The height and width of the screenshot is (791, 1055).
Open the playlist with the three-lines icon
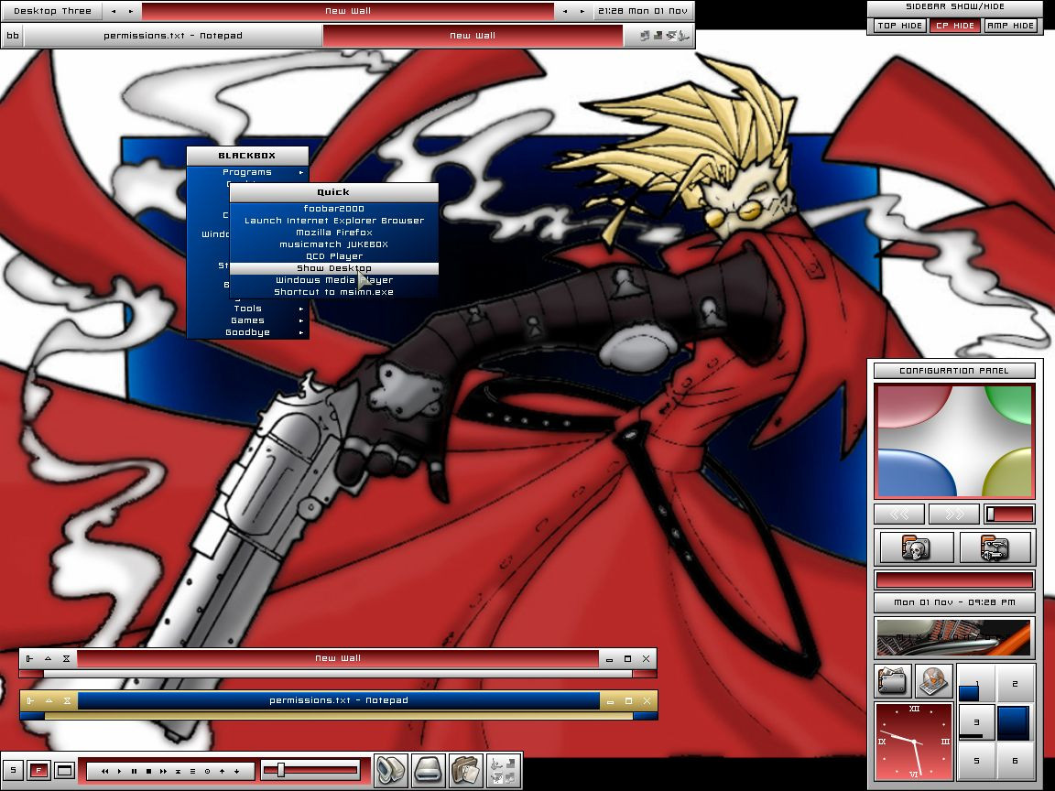pos(192,772)
